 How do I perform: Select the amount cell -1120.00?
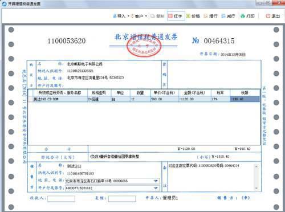point(195,99)
